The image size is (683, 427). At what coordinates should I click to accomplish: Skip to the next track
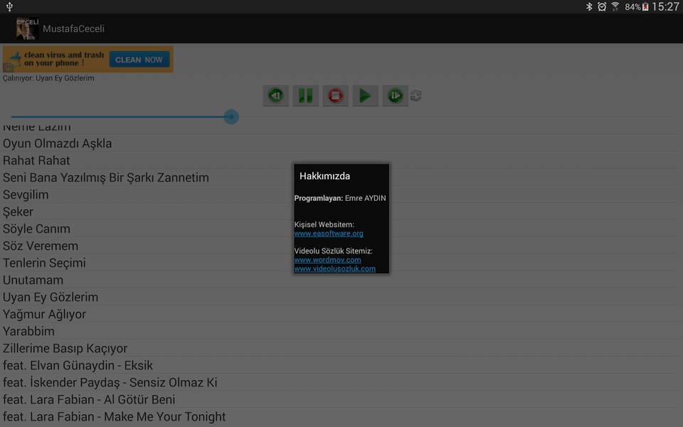[x=395, y=95]
